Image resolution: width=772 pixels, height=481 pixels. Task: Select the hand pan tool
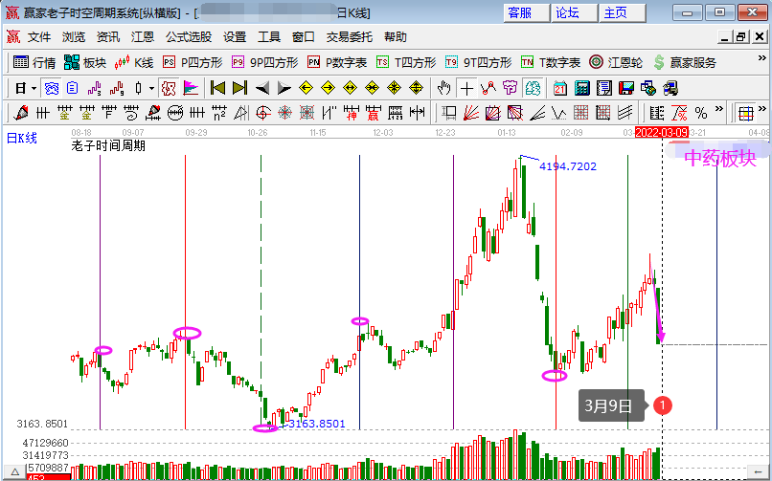pyautogui.click(x=444, y=88)
